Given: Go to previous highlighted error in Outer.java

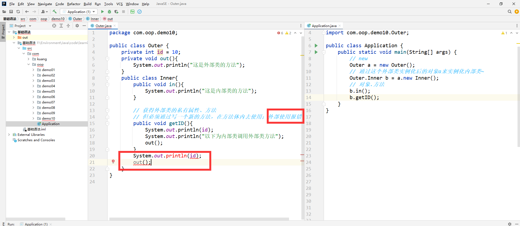Looking at the screenshot, I should [x=295, y=33].
